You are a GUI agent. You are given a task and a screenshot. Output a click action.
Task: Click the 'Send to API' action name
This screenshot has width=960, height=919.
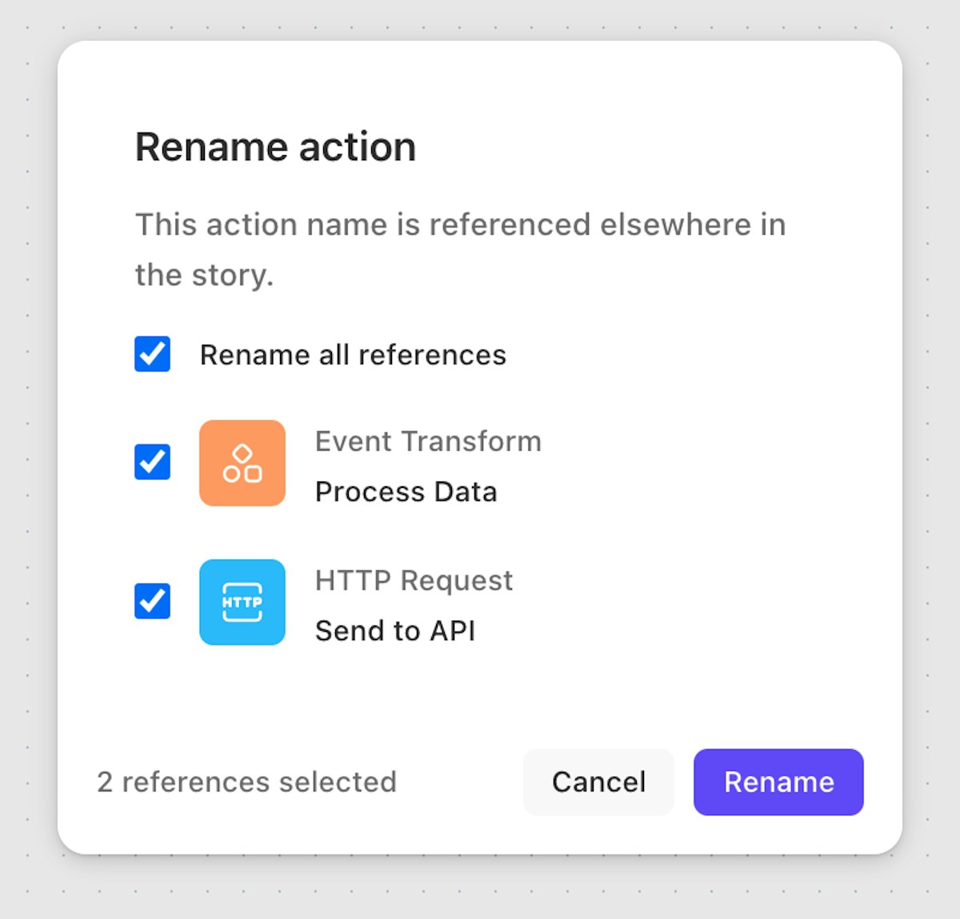click(395, 631)
